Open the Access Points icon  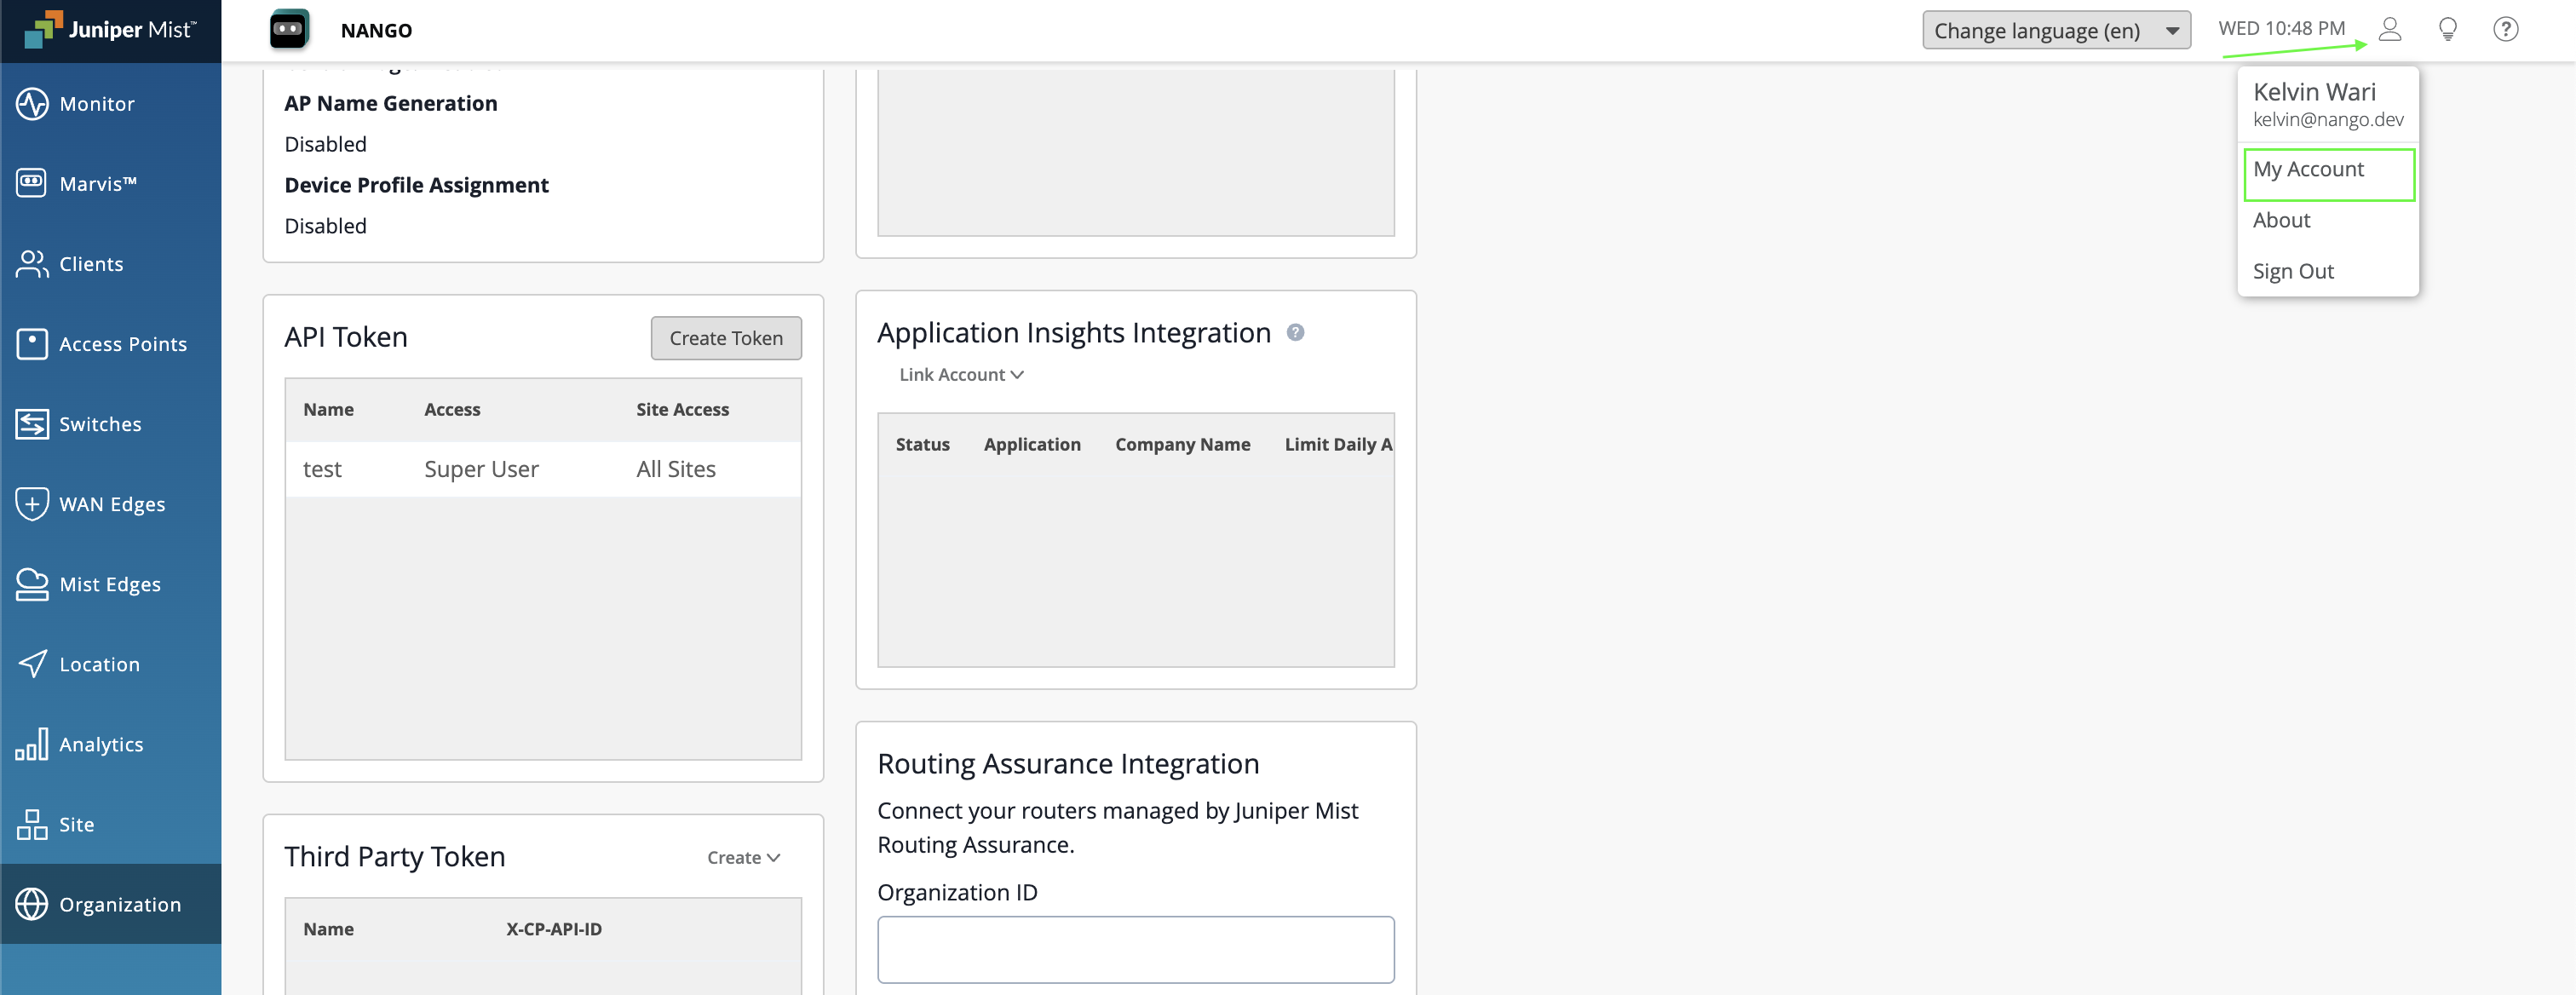[32, 344]
